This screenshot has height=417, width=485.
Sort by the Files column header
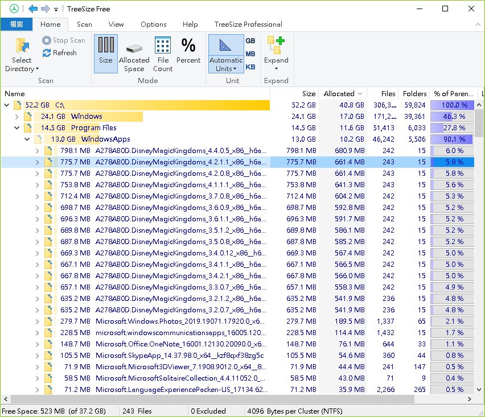(383, 94)
